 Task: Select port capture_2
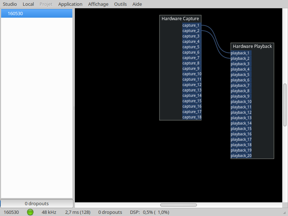click(x=192, y=31)
